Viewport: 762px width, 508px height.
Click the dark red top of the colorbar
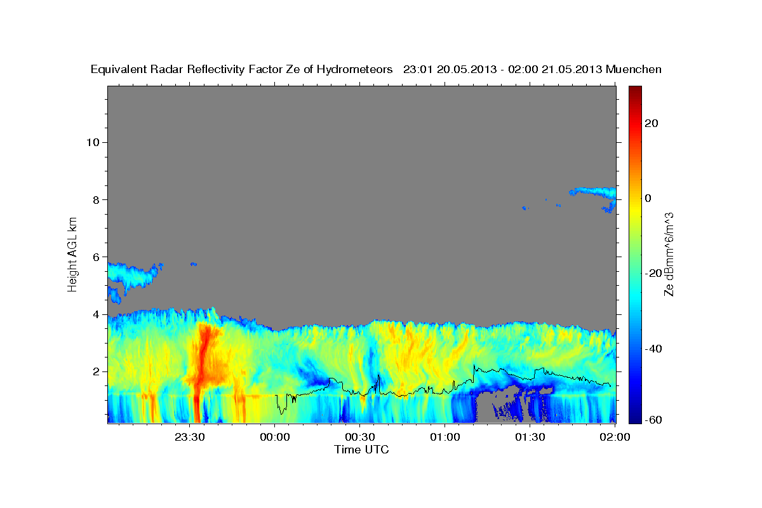pos(634,91)
